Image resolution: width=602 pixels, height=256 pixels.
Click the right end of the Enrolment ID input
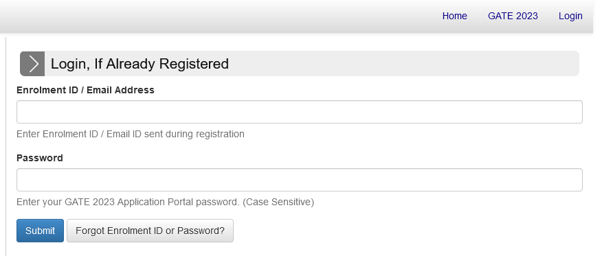tap(568, 112)
